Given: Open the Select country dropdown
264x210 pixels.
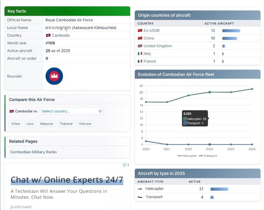Looking at the screenshot, I should coord(71,111).
